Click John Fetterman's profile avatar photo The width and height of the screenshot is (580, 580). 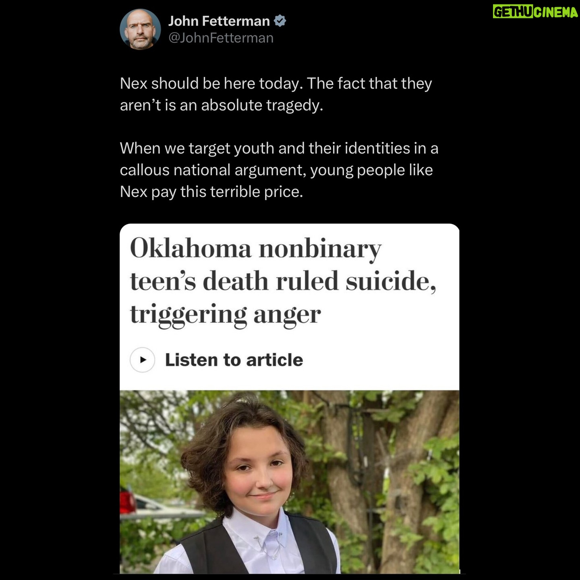140,29
